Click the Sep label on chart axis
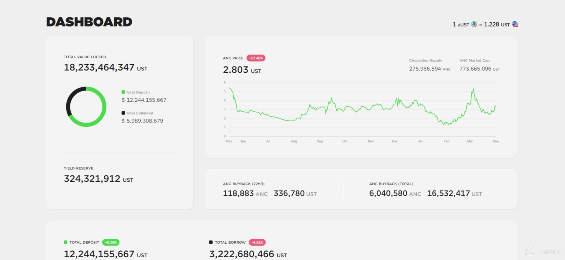This screenshot has height=260, width=565. click(x=320, y=141)
